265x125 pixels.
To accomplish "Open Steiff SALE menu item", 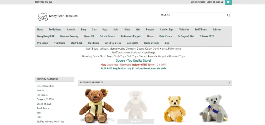I will click(x=77, y=43).
